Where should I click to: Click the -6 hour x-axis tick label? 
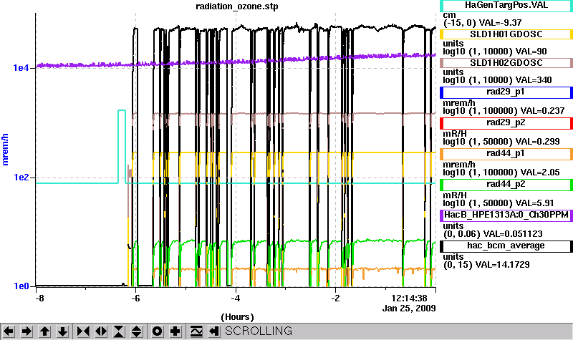pos(135,298)
